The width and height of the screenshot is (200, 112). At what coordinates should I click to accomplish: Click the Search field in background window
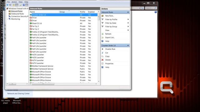pyautogui.click(x=151, y=8)
